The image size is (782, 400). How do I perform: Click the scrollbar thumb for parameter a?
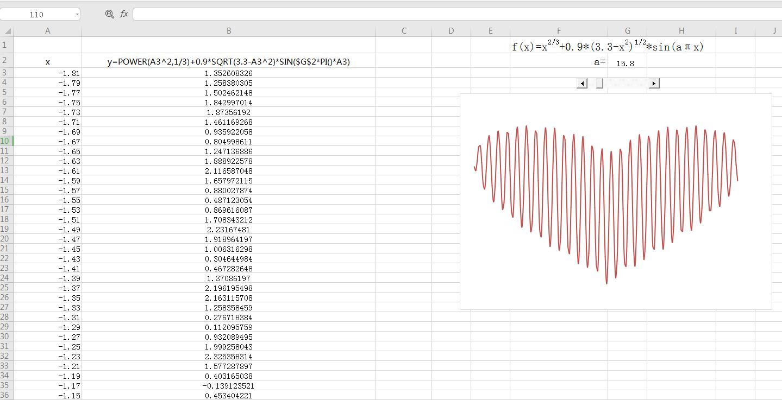tap(599, 83)
